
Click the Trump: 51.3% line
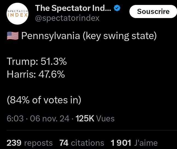(x=37, y=61)
